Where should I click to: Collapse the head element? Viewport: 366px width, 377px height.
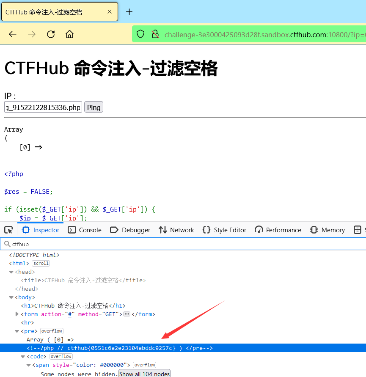(11, 272)
